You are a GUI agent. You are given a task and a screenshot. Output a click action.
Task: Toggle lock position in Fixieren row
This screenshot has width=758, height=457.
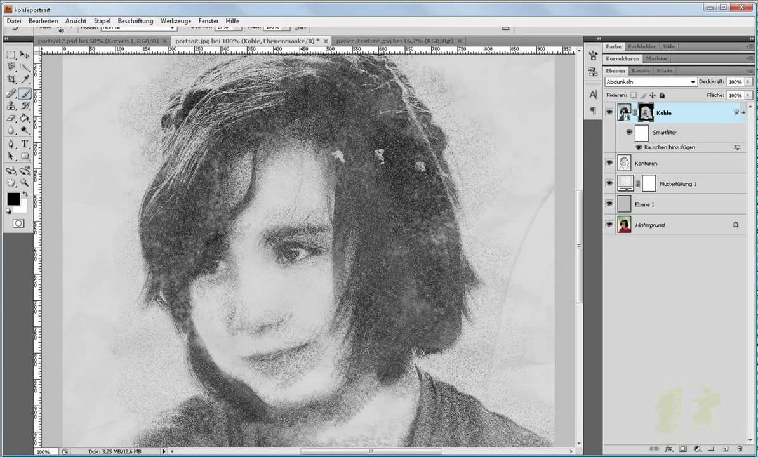click(653, 95)
